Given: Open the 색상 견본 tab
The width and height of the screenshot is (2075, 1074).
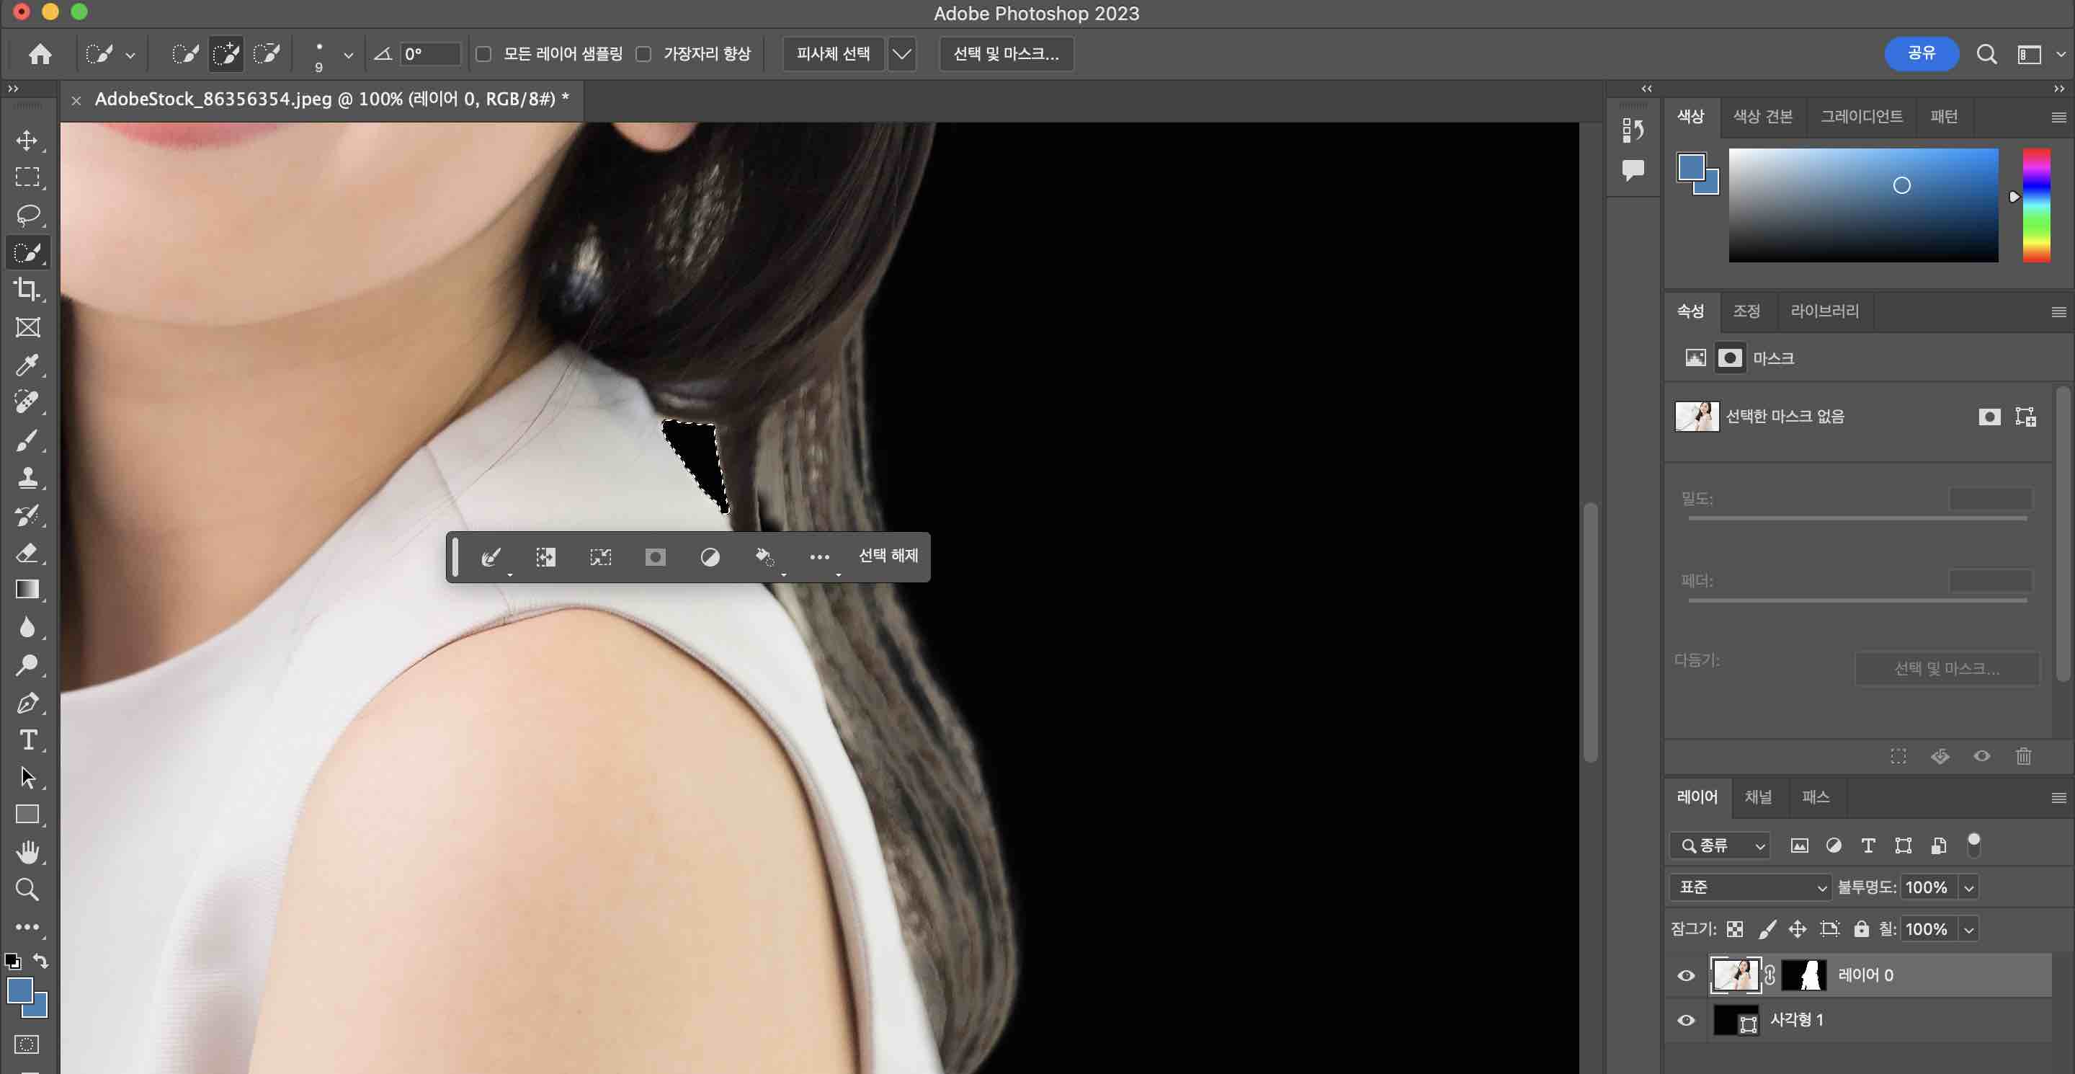Looking at the screenshot, I should (x=1762, y=116).
